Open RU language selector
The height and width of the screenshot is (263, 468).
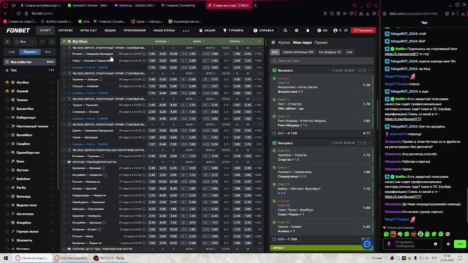[x=322, y=31]
